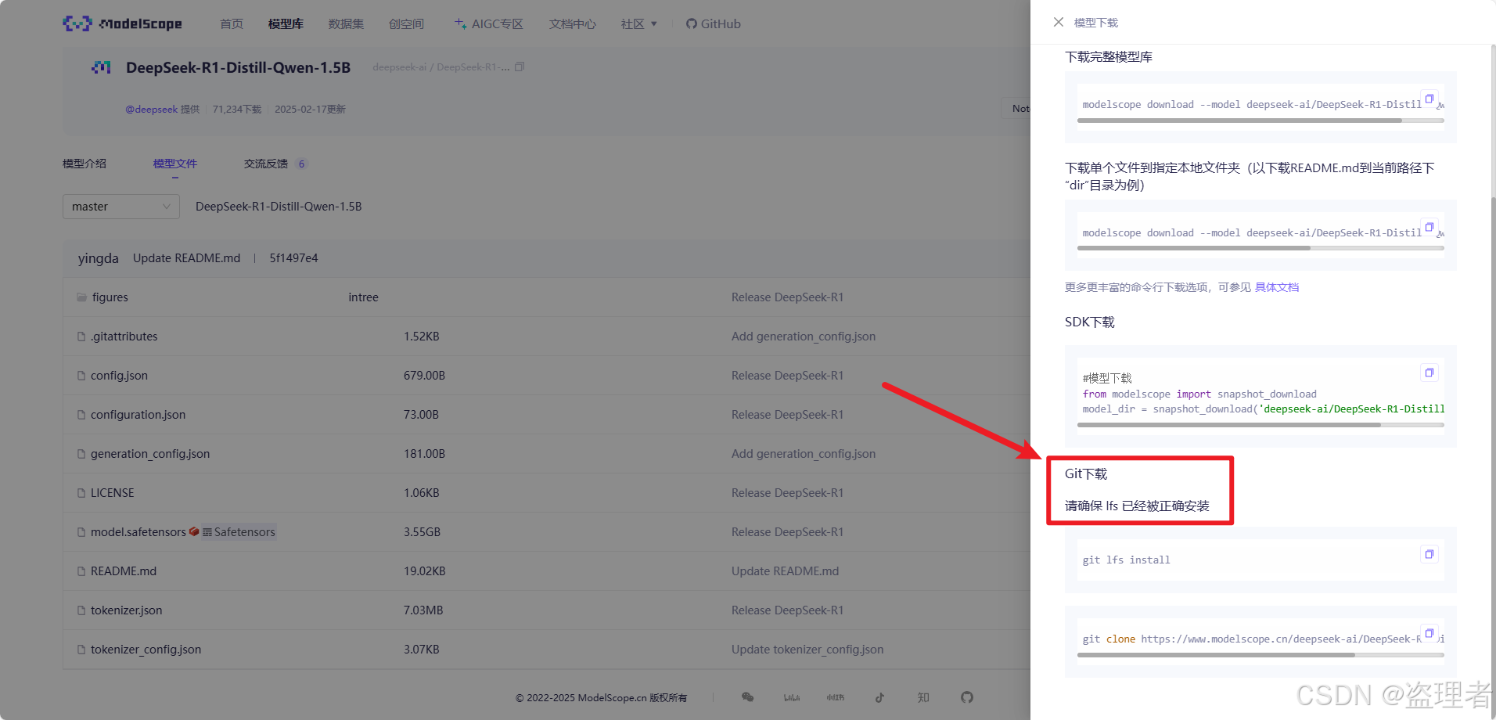Click the Xiaohongshu icon in footer
This screenshot has width=1496, height=720.
pos(836,697)
